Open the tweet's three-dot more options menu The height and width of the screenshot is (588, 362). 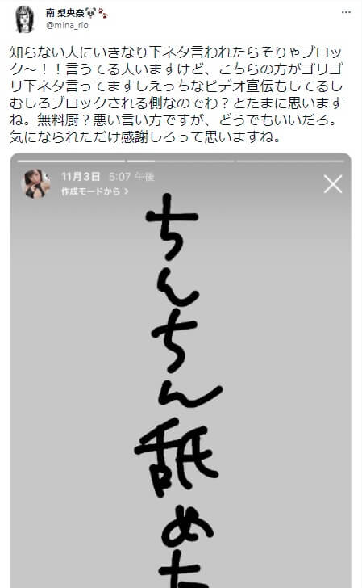pos(346,12)
